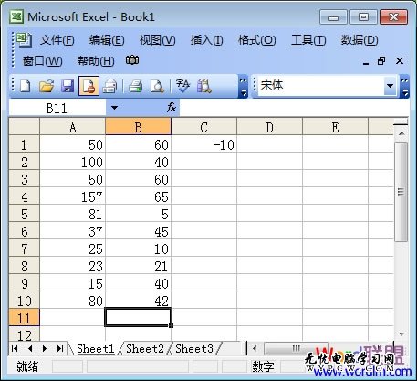Close the workbook with the inner X
Screen dimensions: 417x381
point(400,61)
